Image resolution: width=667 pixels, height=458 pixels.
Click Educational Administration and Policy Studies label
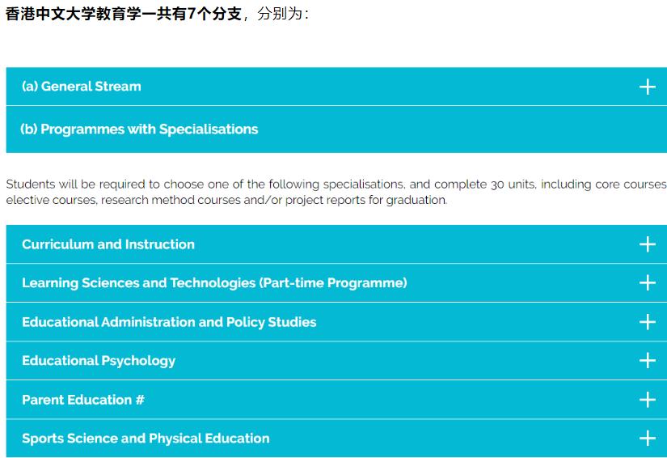pyautogui.click(x=169, y=322)
